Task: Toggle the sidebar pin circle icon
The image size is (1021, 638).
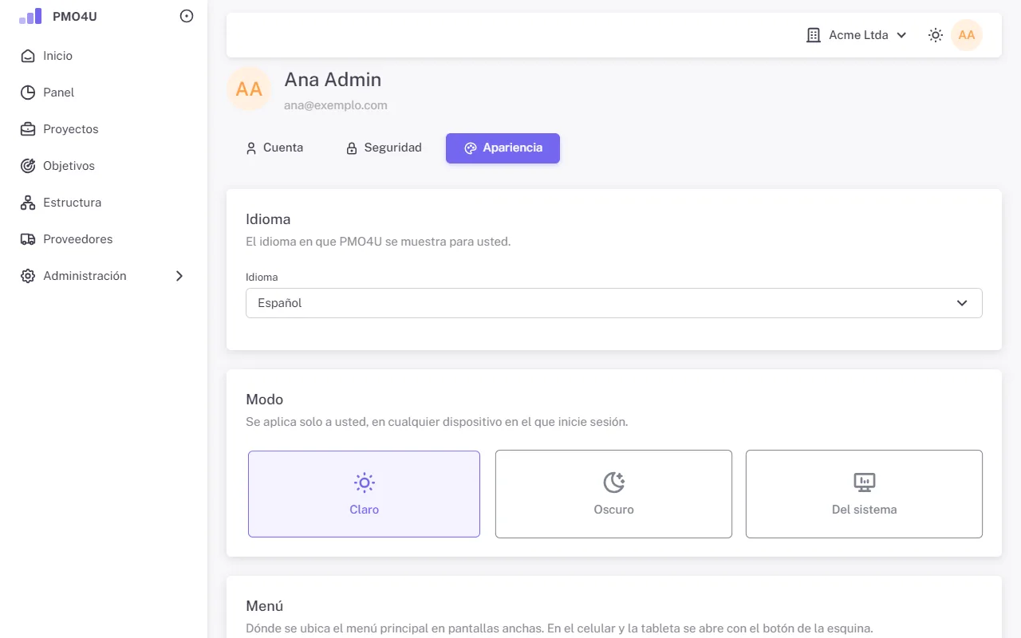Action: [187, 16]
